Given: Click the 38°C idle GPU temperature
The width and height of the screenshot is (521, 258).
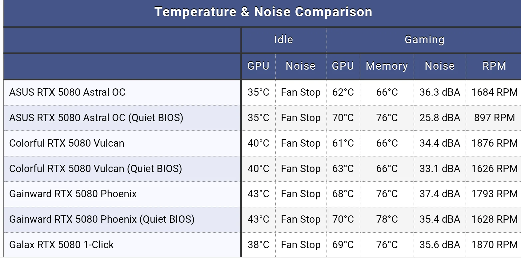Looking at the screenshot, I should [x=258, y=245].
